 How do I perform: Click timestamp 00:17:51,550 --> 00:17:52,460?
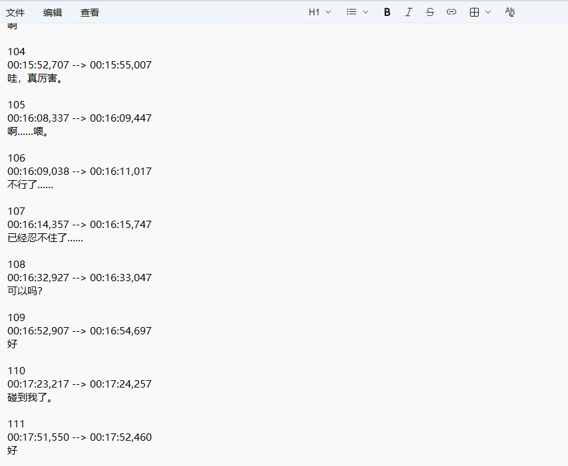79,437
